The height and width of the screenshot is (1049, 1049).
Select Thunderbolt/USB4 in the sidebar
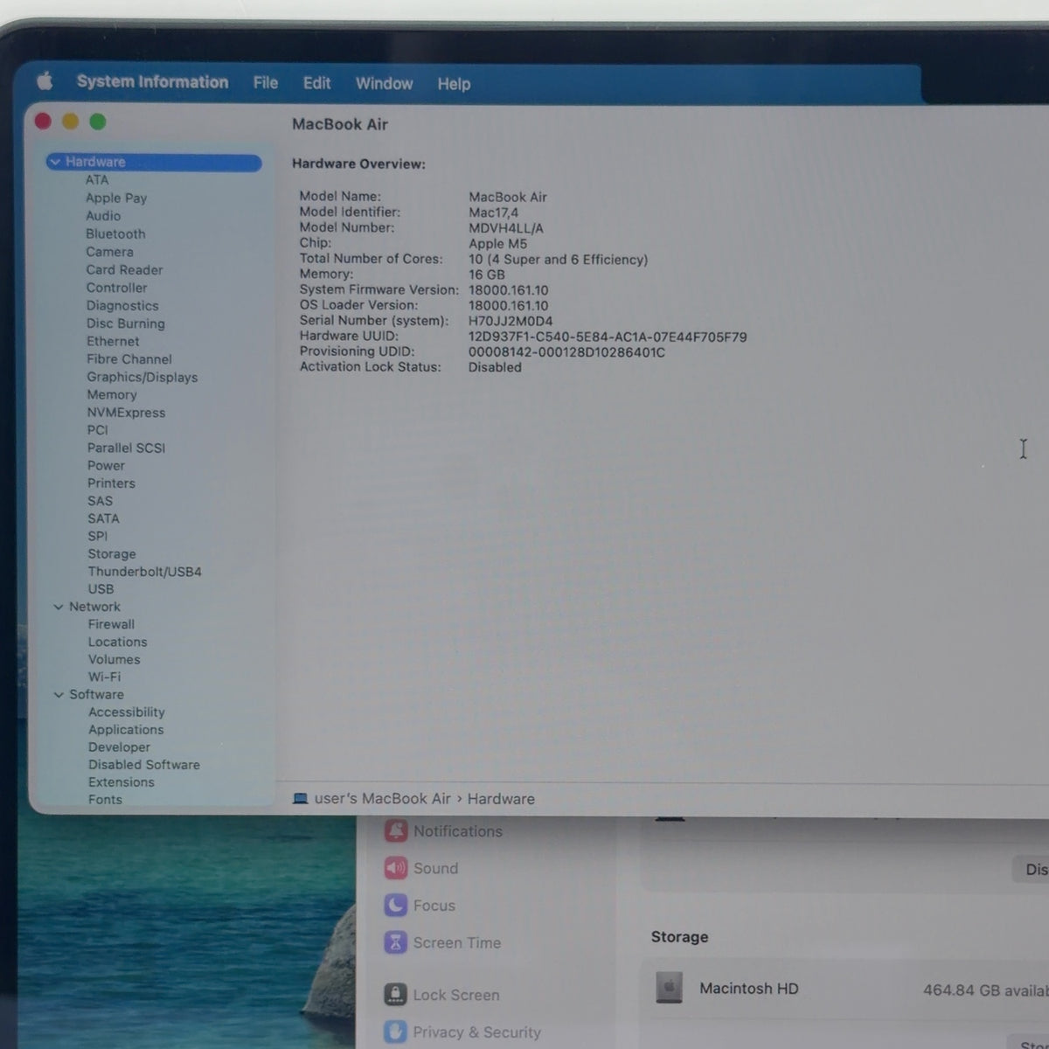[144, 572]
